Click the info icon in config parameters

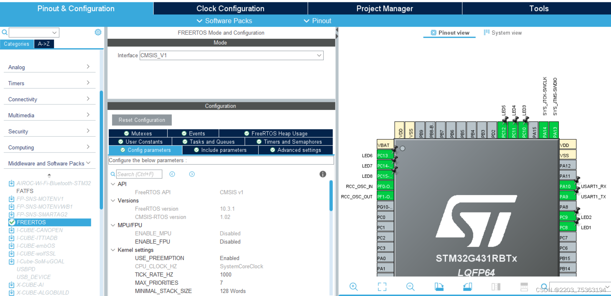(x=323, y=174)
